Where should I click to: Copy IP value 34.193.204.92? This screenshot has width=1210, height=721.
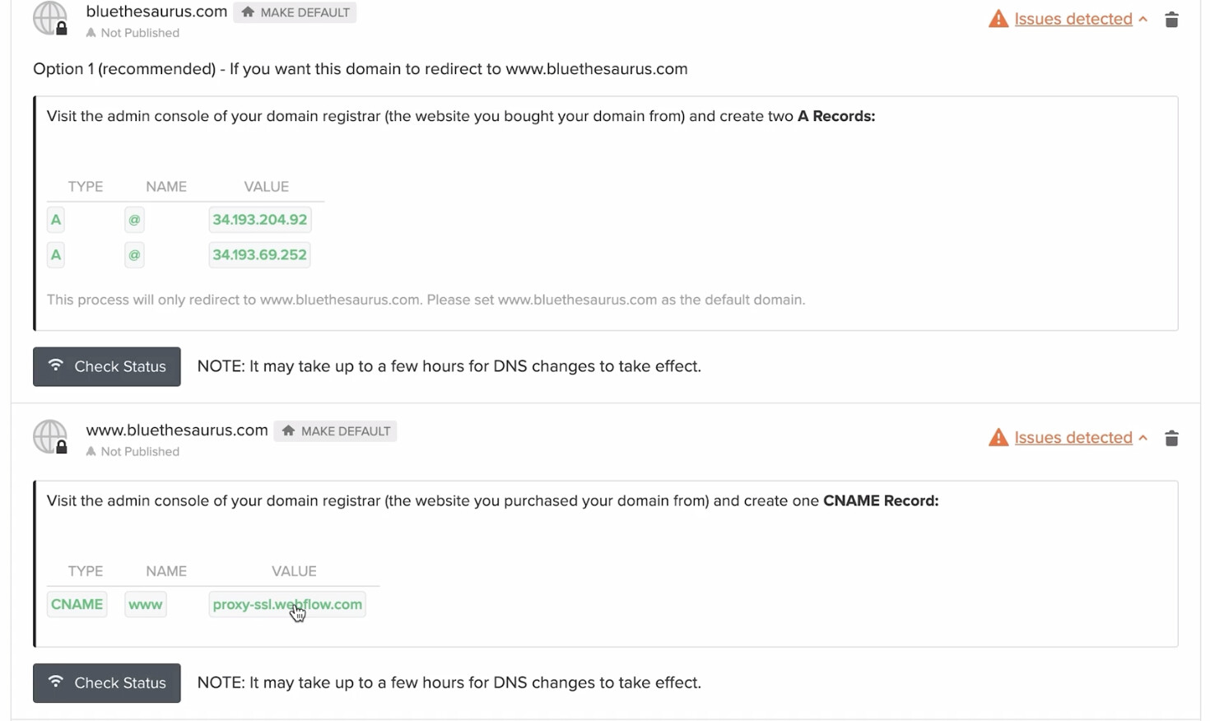[259, 220]
